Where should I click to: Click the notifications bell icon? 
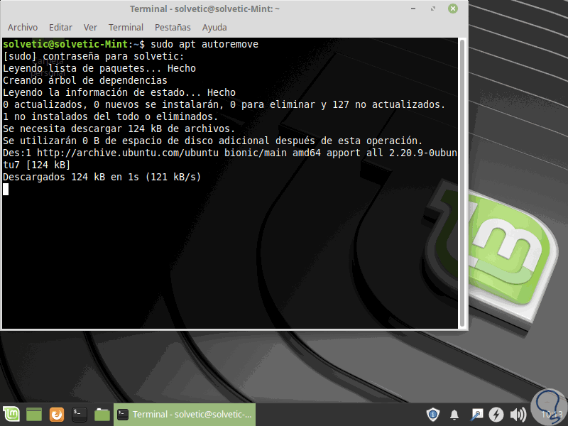point(454,414)
